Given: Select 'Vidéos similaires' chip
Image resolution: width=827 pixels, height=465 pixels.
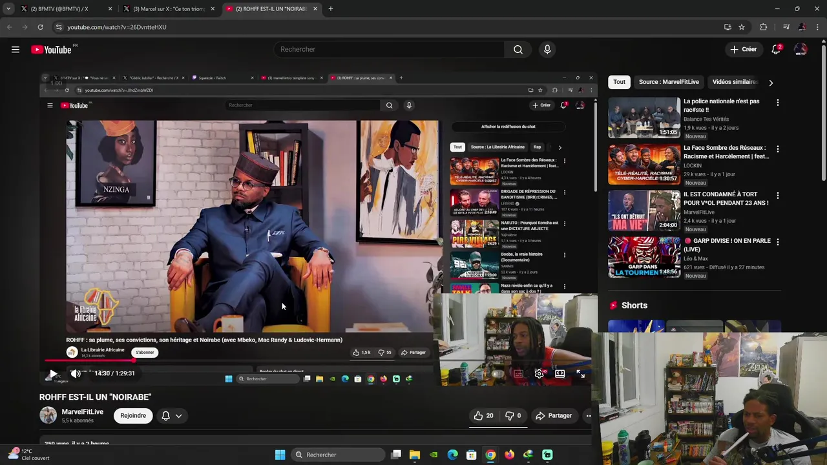Looking at the screenshot, I should coord(735,82).
